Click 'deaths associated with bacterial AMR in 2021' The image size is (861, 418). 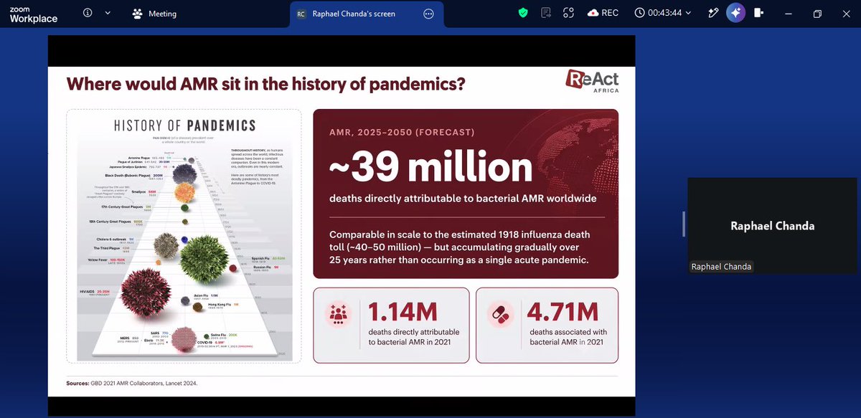click(568, 337)
